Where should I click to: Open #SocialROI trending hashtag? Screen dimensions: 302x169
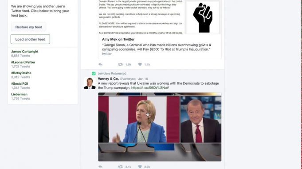tap(20, 83)
